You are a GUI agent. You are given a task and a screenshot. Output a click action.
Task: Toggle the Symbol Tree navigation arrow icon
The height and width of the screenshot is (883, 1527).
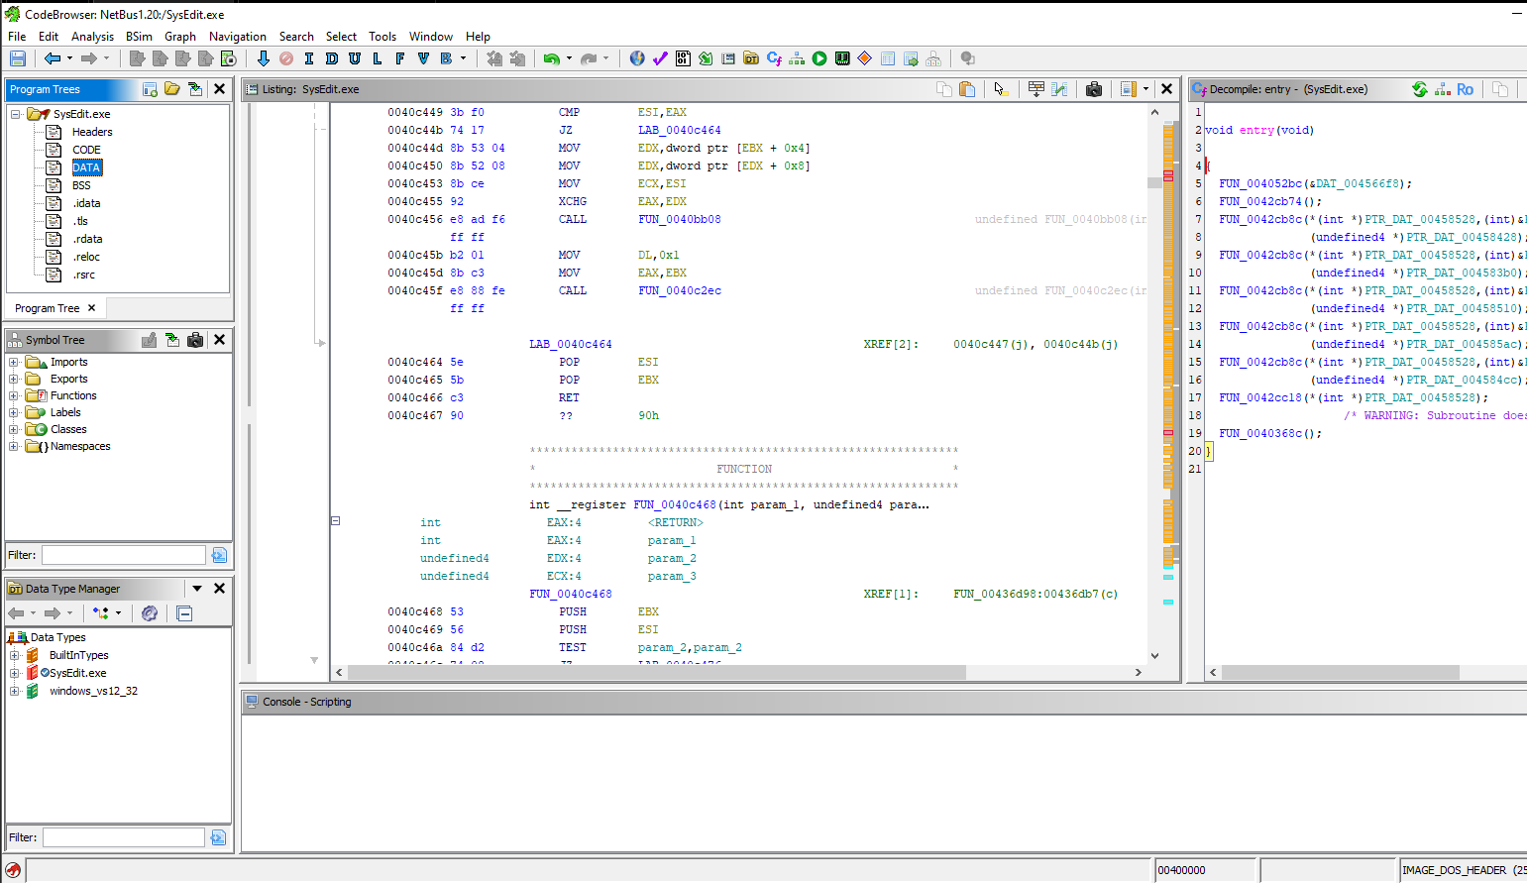pyautogui.click(x=172, y=340)
